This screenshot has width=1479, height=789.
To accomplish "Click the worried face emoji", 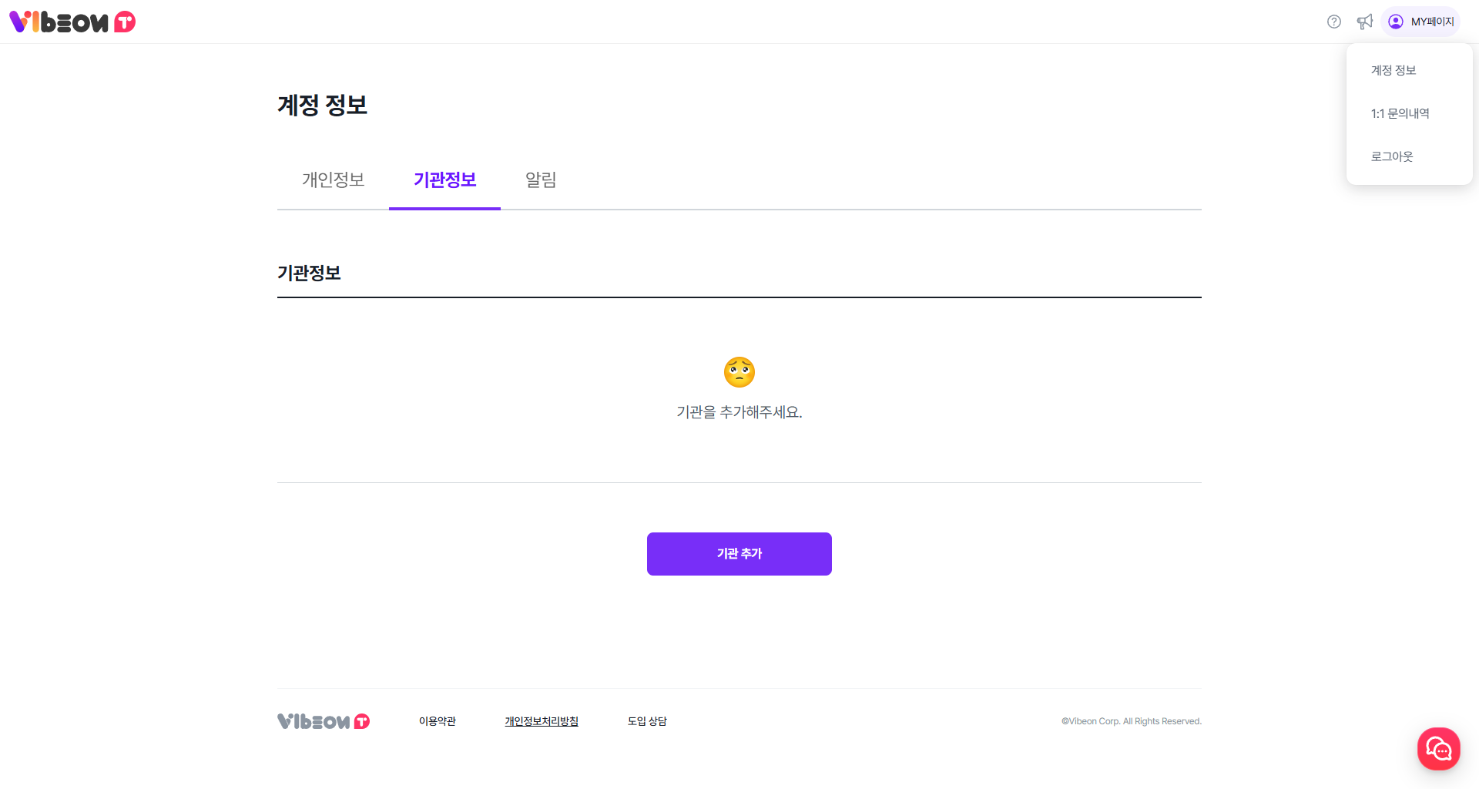I will click(739, 372).
